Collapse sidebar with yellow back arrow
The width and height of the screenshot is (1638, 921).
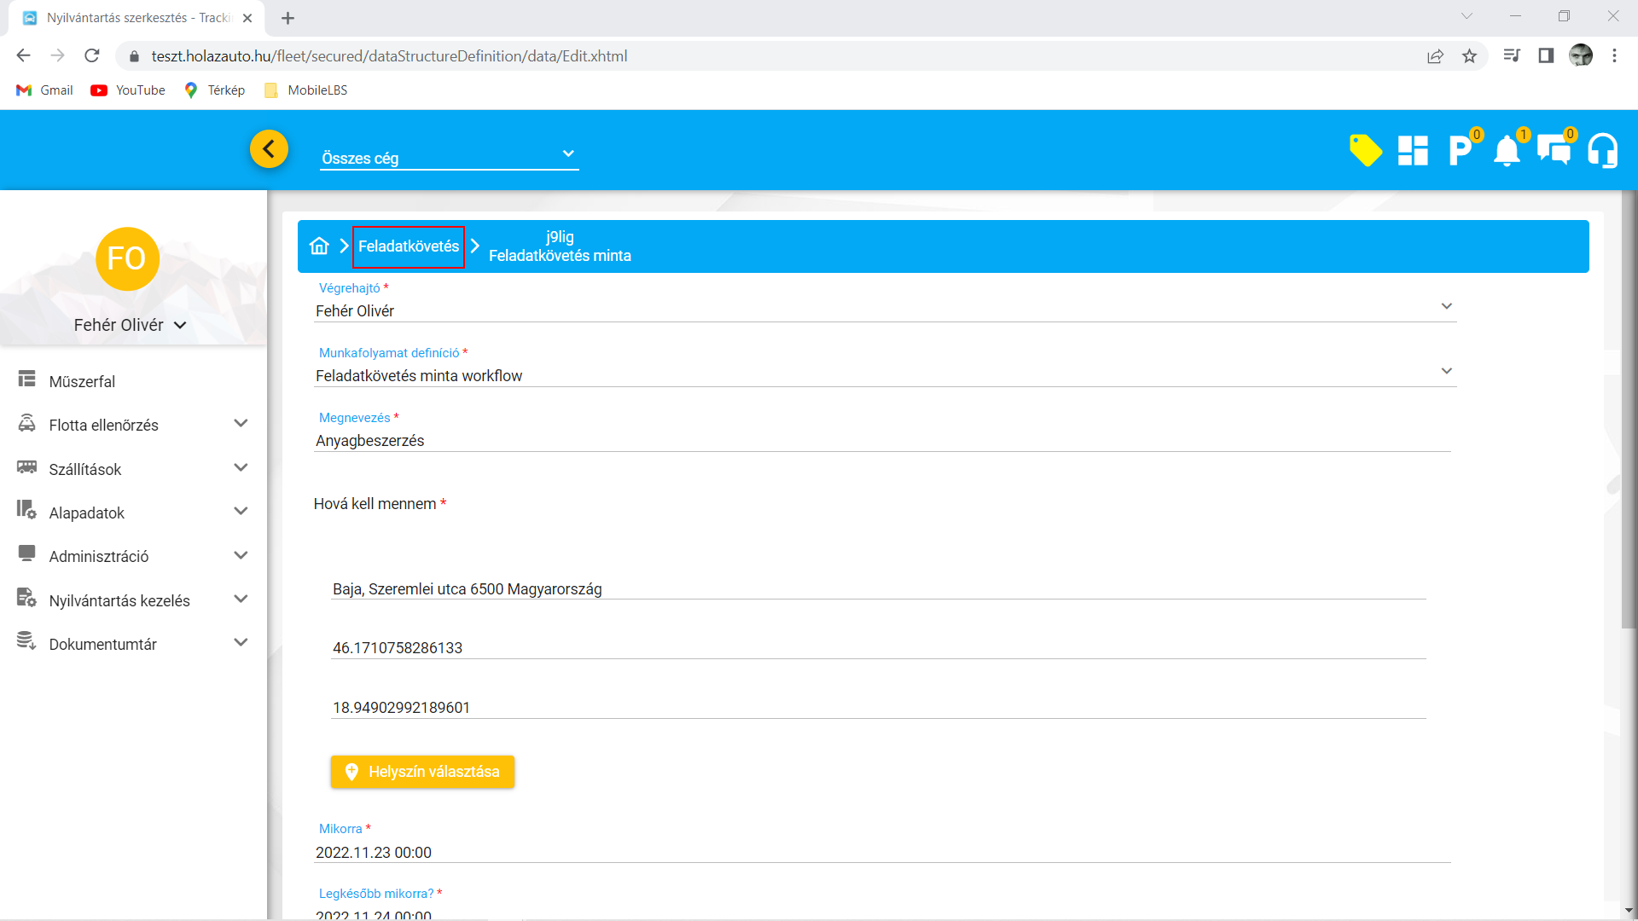click(x=269, y=149)
